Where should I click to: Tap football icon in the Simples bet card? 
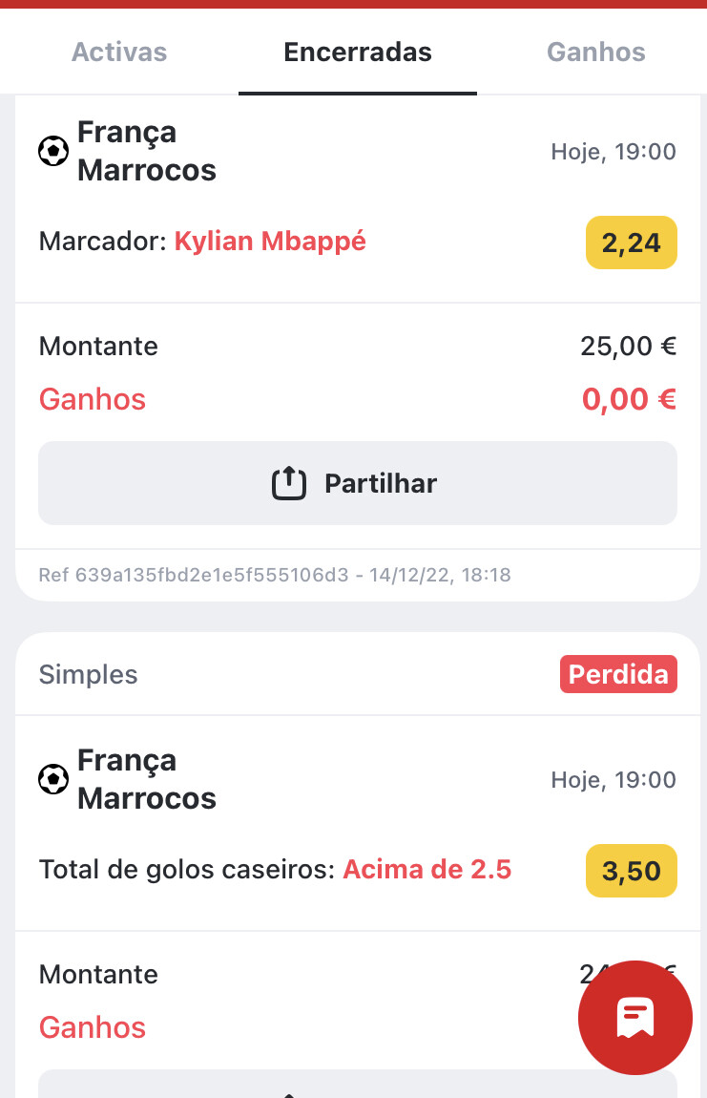[53, 779]
